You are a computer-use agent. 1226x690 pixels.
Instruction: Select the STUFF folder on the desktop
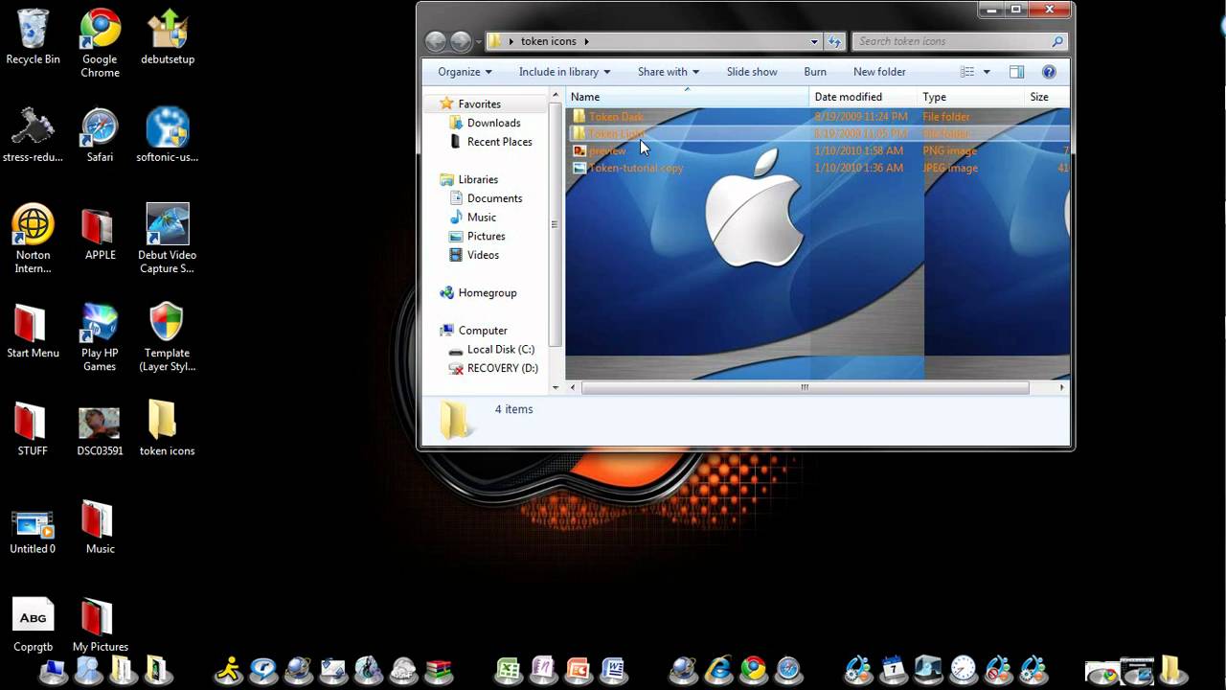[33, 428]
